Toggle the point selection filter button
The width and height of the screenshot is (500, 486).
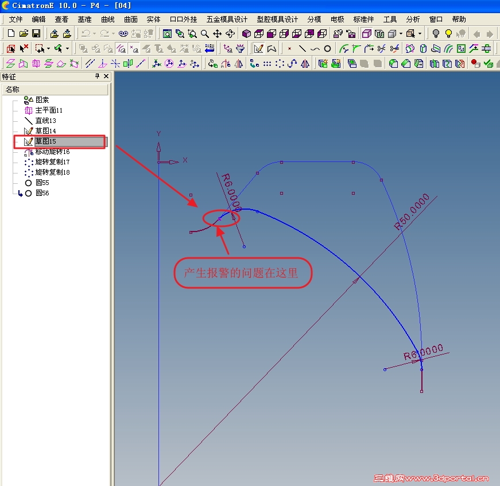pos(134,48)
